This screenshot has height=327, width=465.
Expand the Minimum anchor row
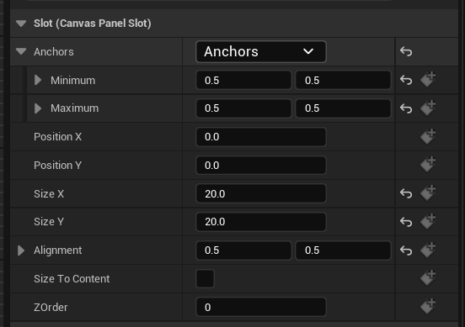(38, 80)
